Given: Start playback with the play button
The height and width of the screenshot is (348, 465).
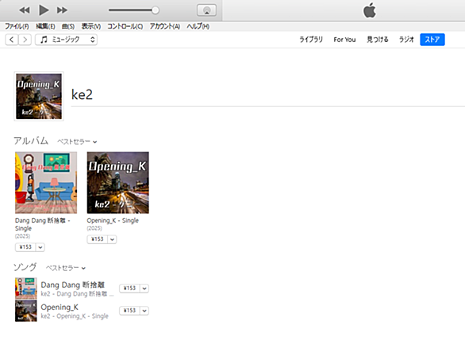Looking at the screenshot, I should coord(44,10).
